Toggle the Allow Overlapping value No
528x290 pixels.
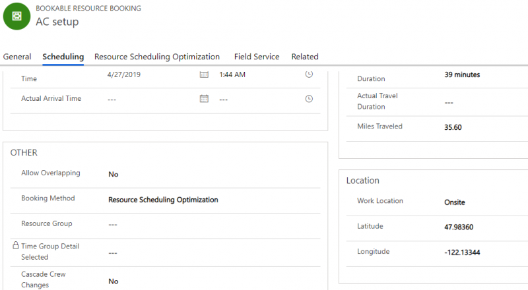(x=114, y=175)
